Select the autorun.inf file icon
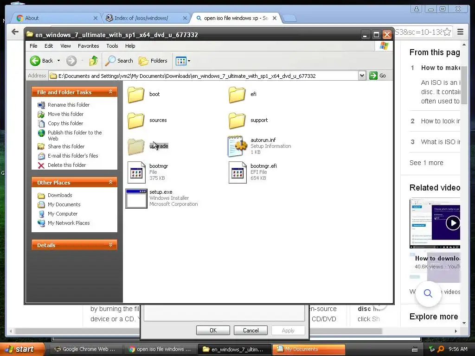475x356 pixels. coord(237,146)
